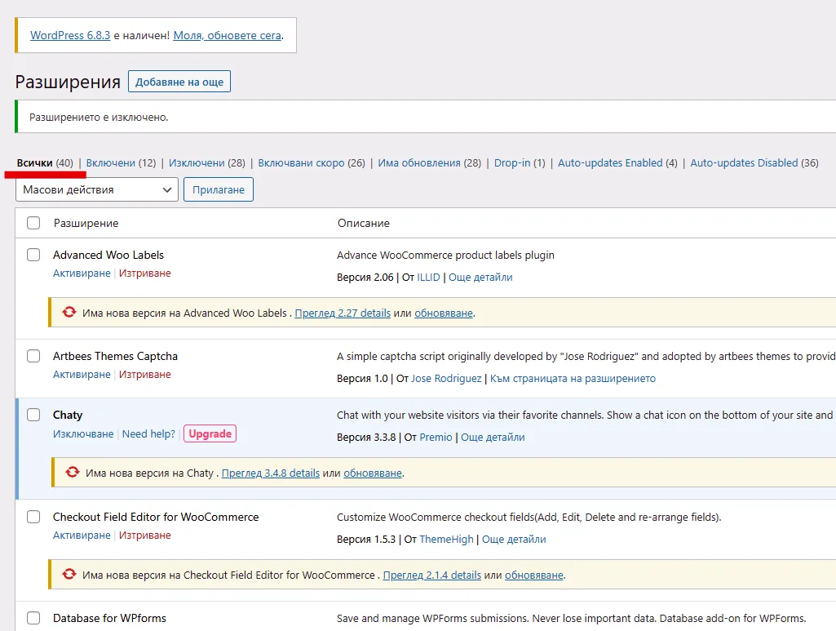Open the Включвани скоро (26) filter
Viewport: 836px width, 631px height.
(312, 162)
